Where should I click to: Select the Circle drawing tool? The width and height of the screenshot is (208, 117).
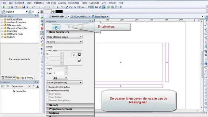(x=49, y=7)
